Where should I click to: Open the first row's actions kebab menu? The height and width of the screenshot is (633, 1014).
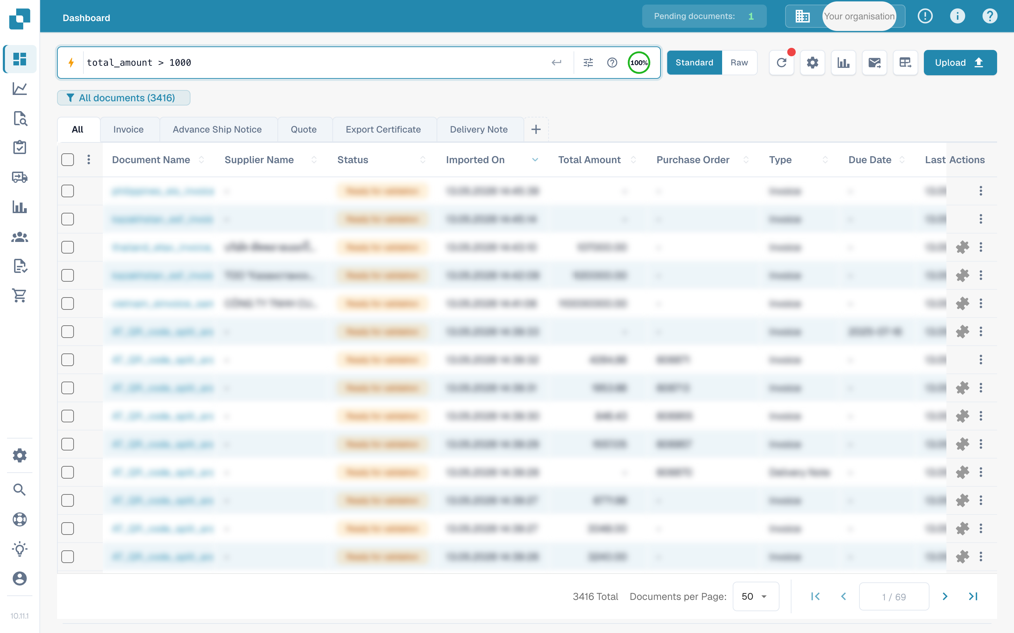click(981, 191)
